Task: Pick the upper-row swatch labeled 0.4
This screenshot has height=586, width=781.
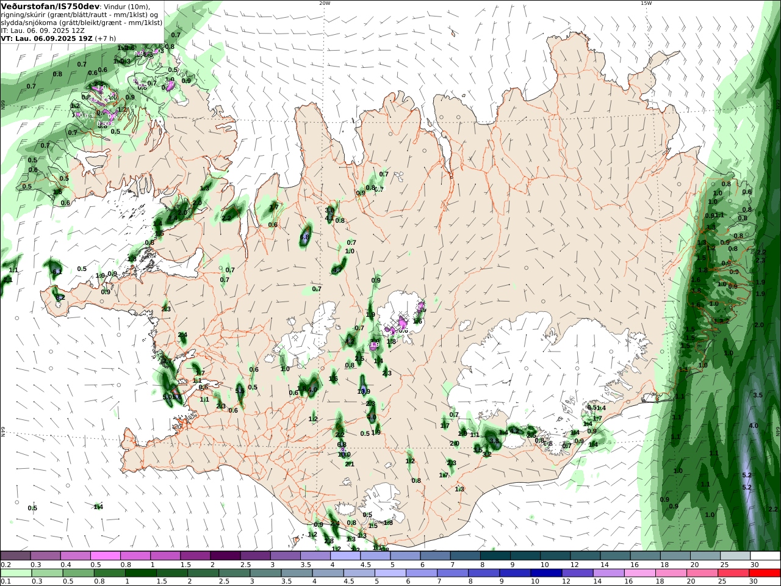Action: click(75, 556)
